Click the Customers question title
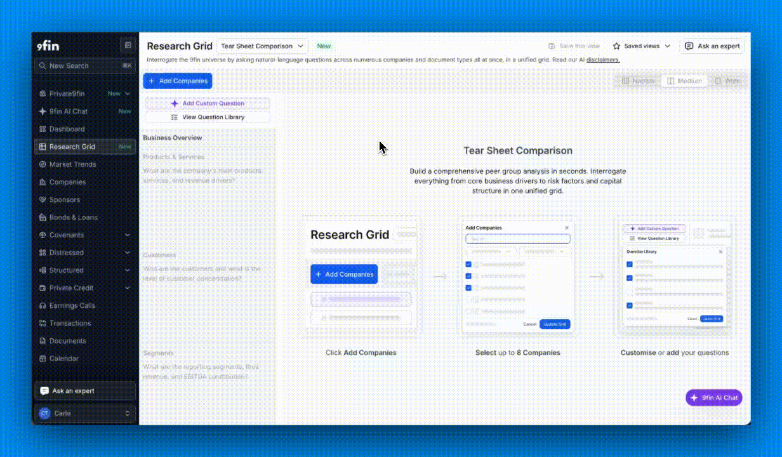The image size is (782, 457). point(160,255)
